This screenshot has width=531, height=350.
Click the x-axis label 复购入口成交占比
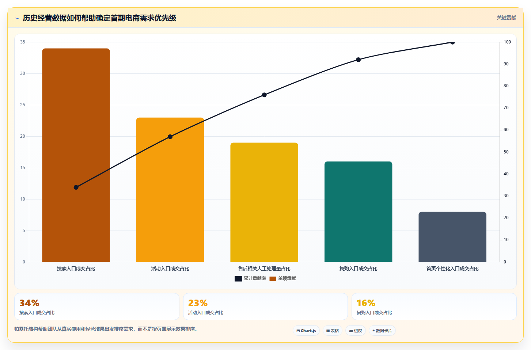(x=358, y=269)
